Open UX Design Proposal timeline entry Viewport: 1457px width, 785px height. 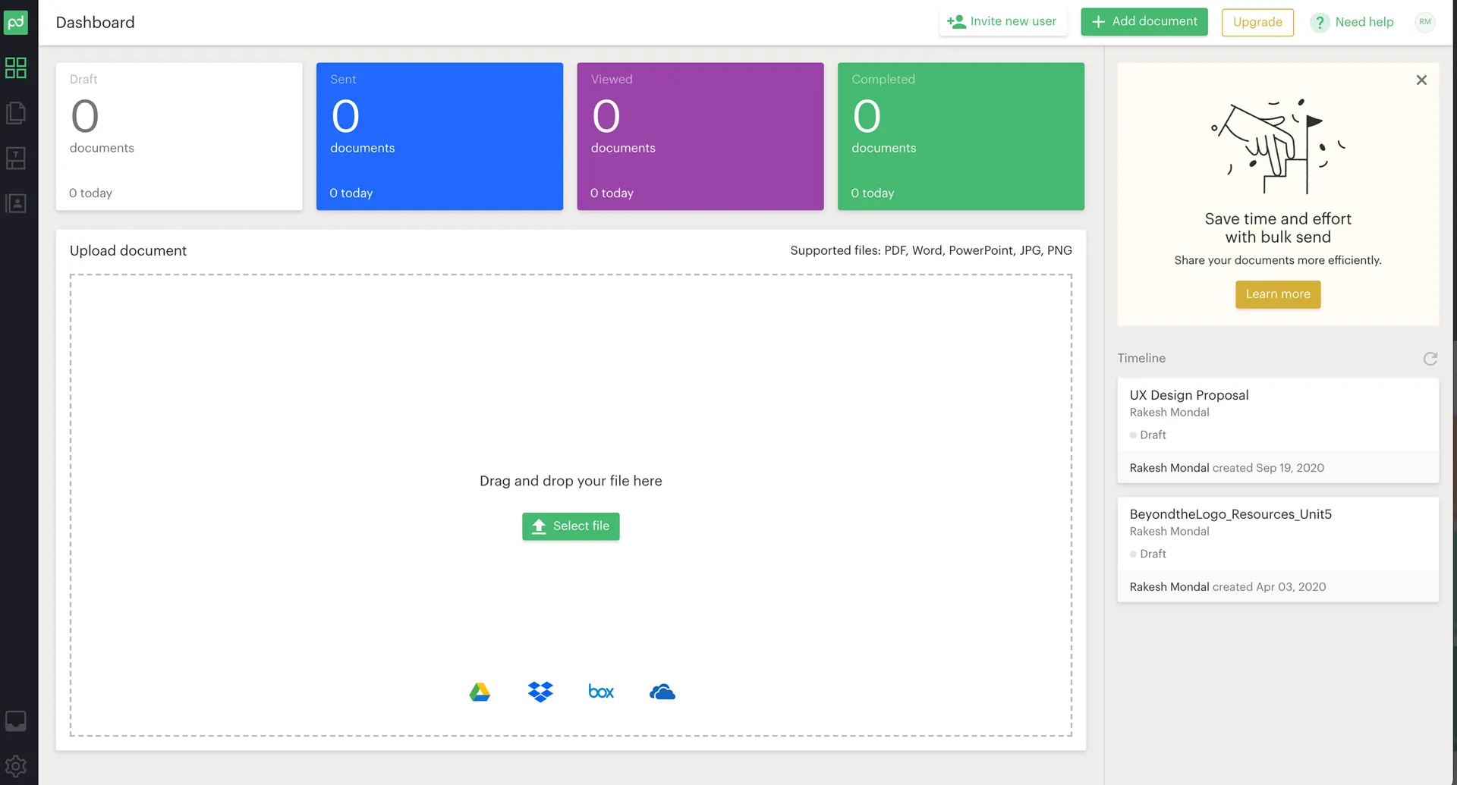1188,395
